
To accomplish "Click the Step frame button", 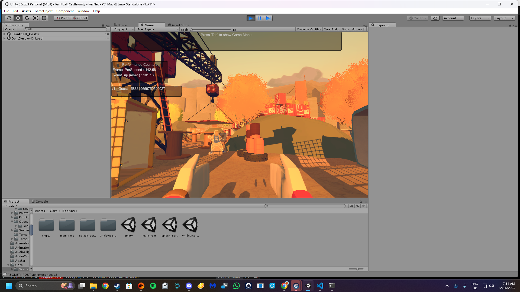I will tap(268, 18).
